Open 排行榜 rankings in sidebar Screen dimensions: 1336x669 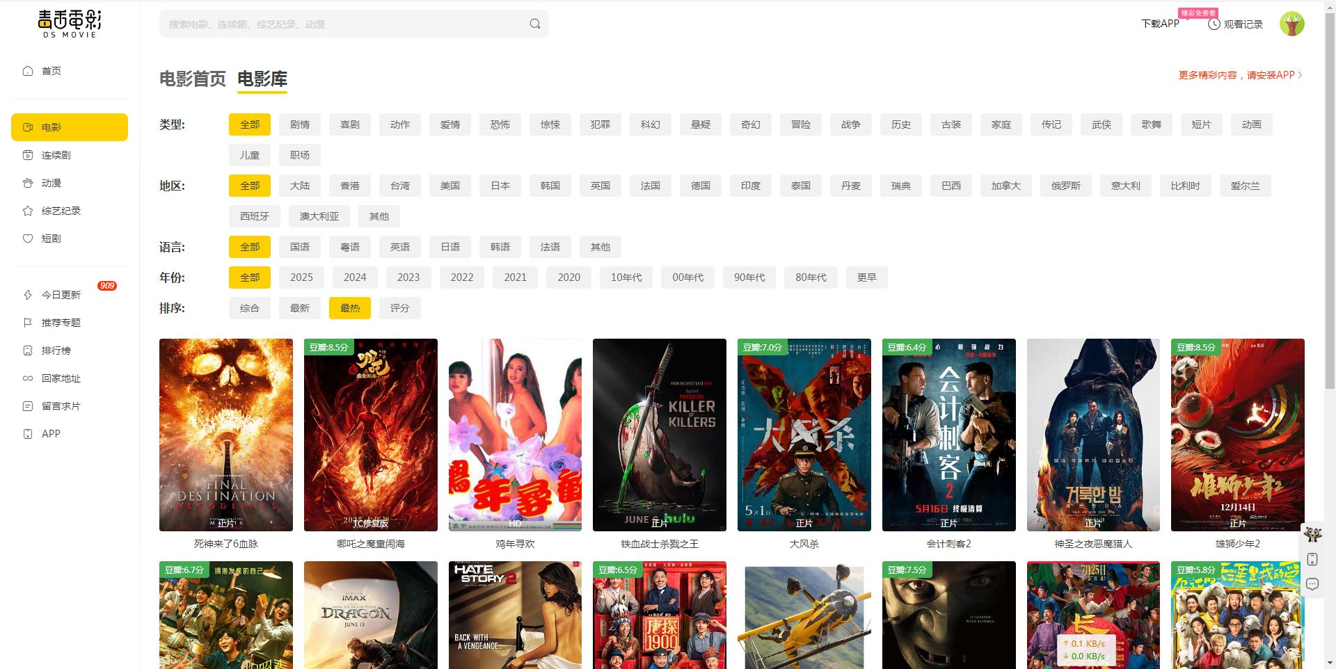point(56,350)
